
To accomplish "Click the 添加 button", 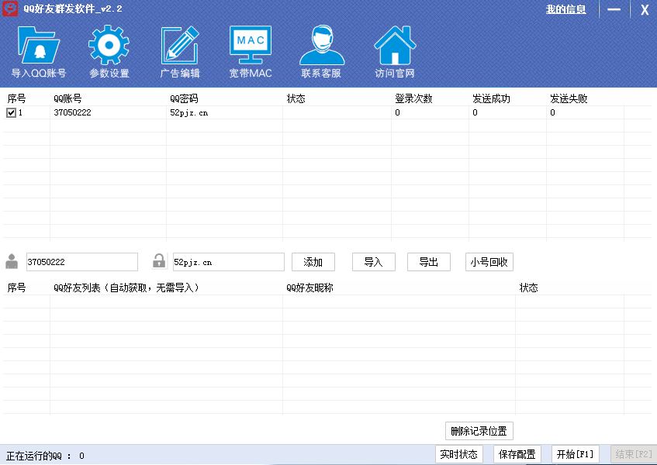I will click(x=313, y=262).
